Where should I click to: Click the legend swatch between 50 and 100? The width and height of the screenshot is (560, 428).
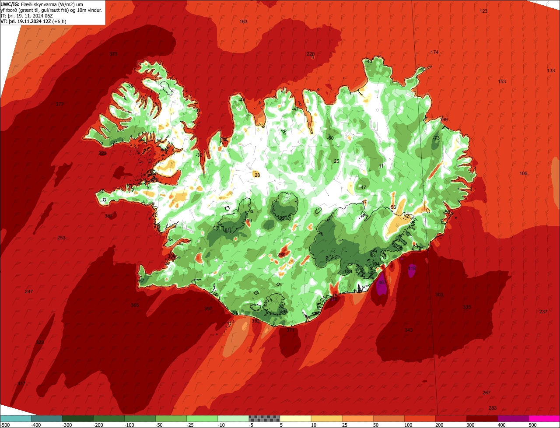click(x=388, y=418)
